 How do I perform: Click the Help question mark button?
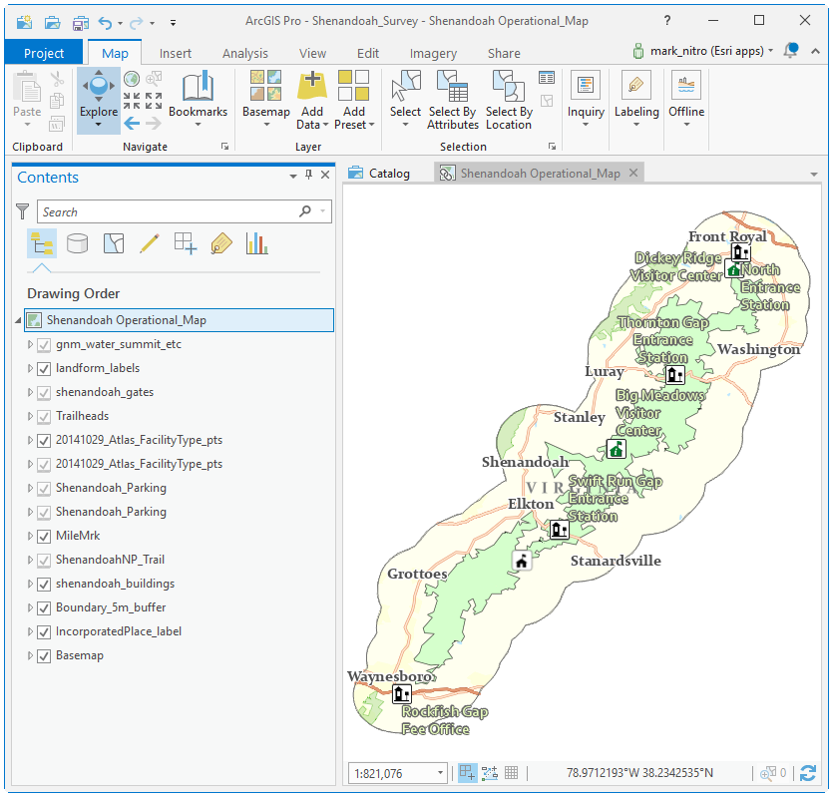tap(667, 21)
